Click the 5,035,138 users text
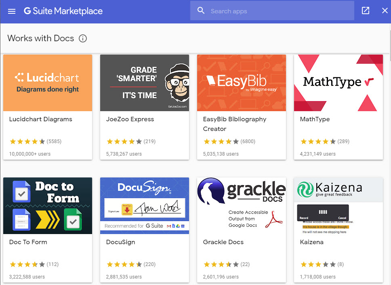 pyautogui.click(x=221, y=154)
